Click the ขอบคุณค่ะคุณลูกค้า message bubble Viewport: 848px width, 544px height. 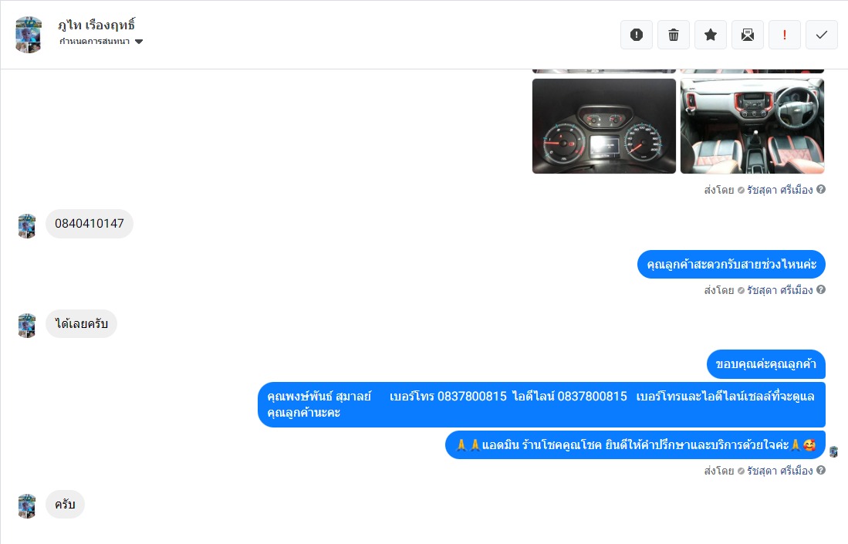[x=765, y=364]
